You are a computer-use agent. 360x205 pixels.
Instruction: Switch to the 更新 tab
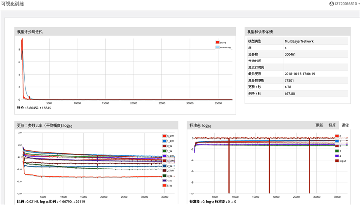319,125
